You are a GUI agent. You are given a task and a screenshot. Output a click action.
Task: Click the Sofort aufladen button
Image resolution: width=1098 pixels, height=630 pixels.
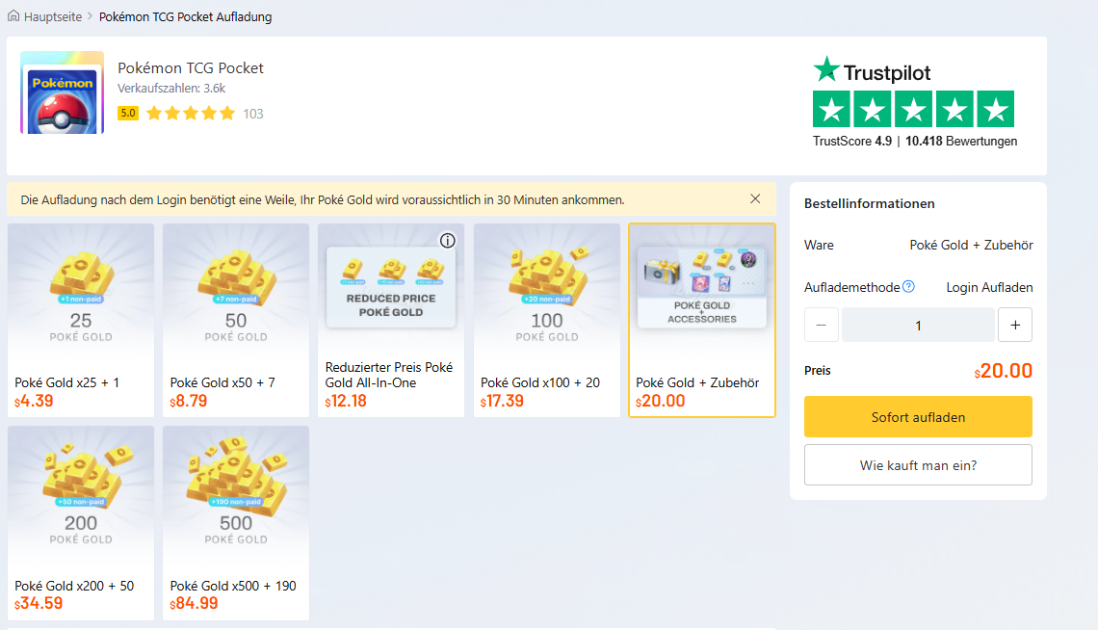[x=918, y=417]
